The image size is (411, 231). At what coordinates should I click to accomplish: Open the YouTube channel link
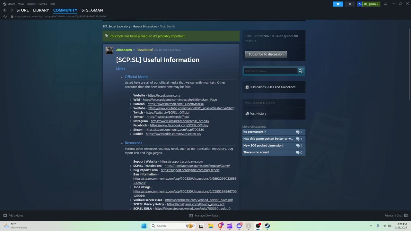point(191,108)
